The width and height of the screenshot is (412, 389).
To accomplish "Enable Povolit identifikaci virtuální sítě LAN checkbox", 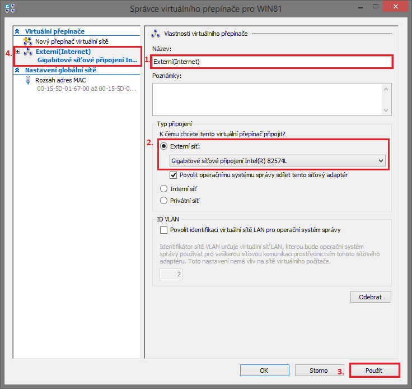I will [x=163, y=230].
